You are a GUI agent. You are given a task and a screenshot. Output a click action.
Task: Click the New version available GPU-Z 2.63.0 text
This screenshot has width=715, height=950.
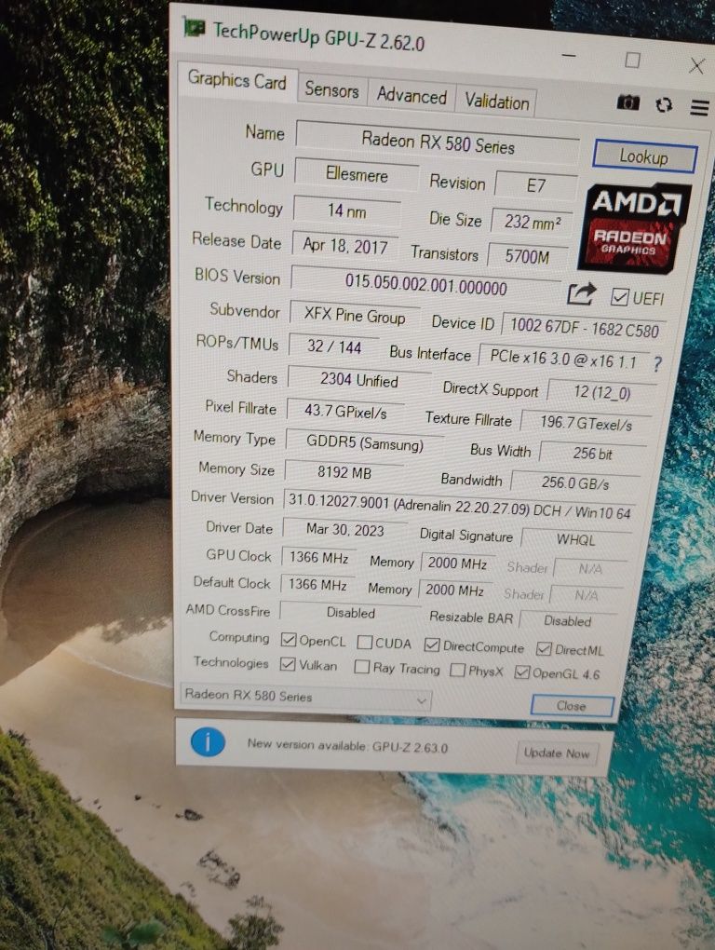[x=347, y=745]
